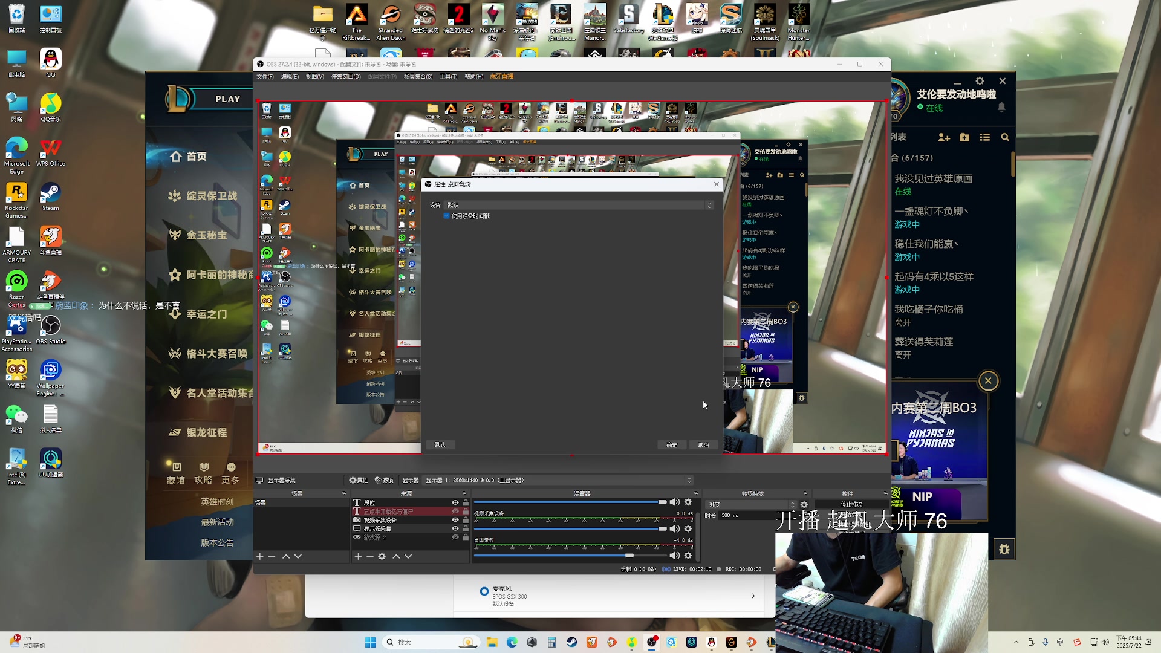This screenshot has width=1161, height=653.
Task: Click 停止推流 button in controls
Action: [x=851, y=504]
